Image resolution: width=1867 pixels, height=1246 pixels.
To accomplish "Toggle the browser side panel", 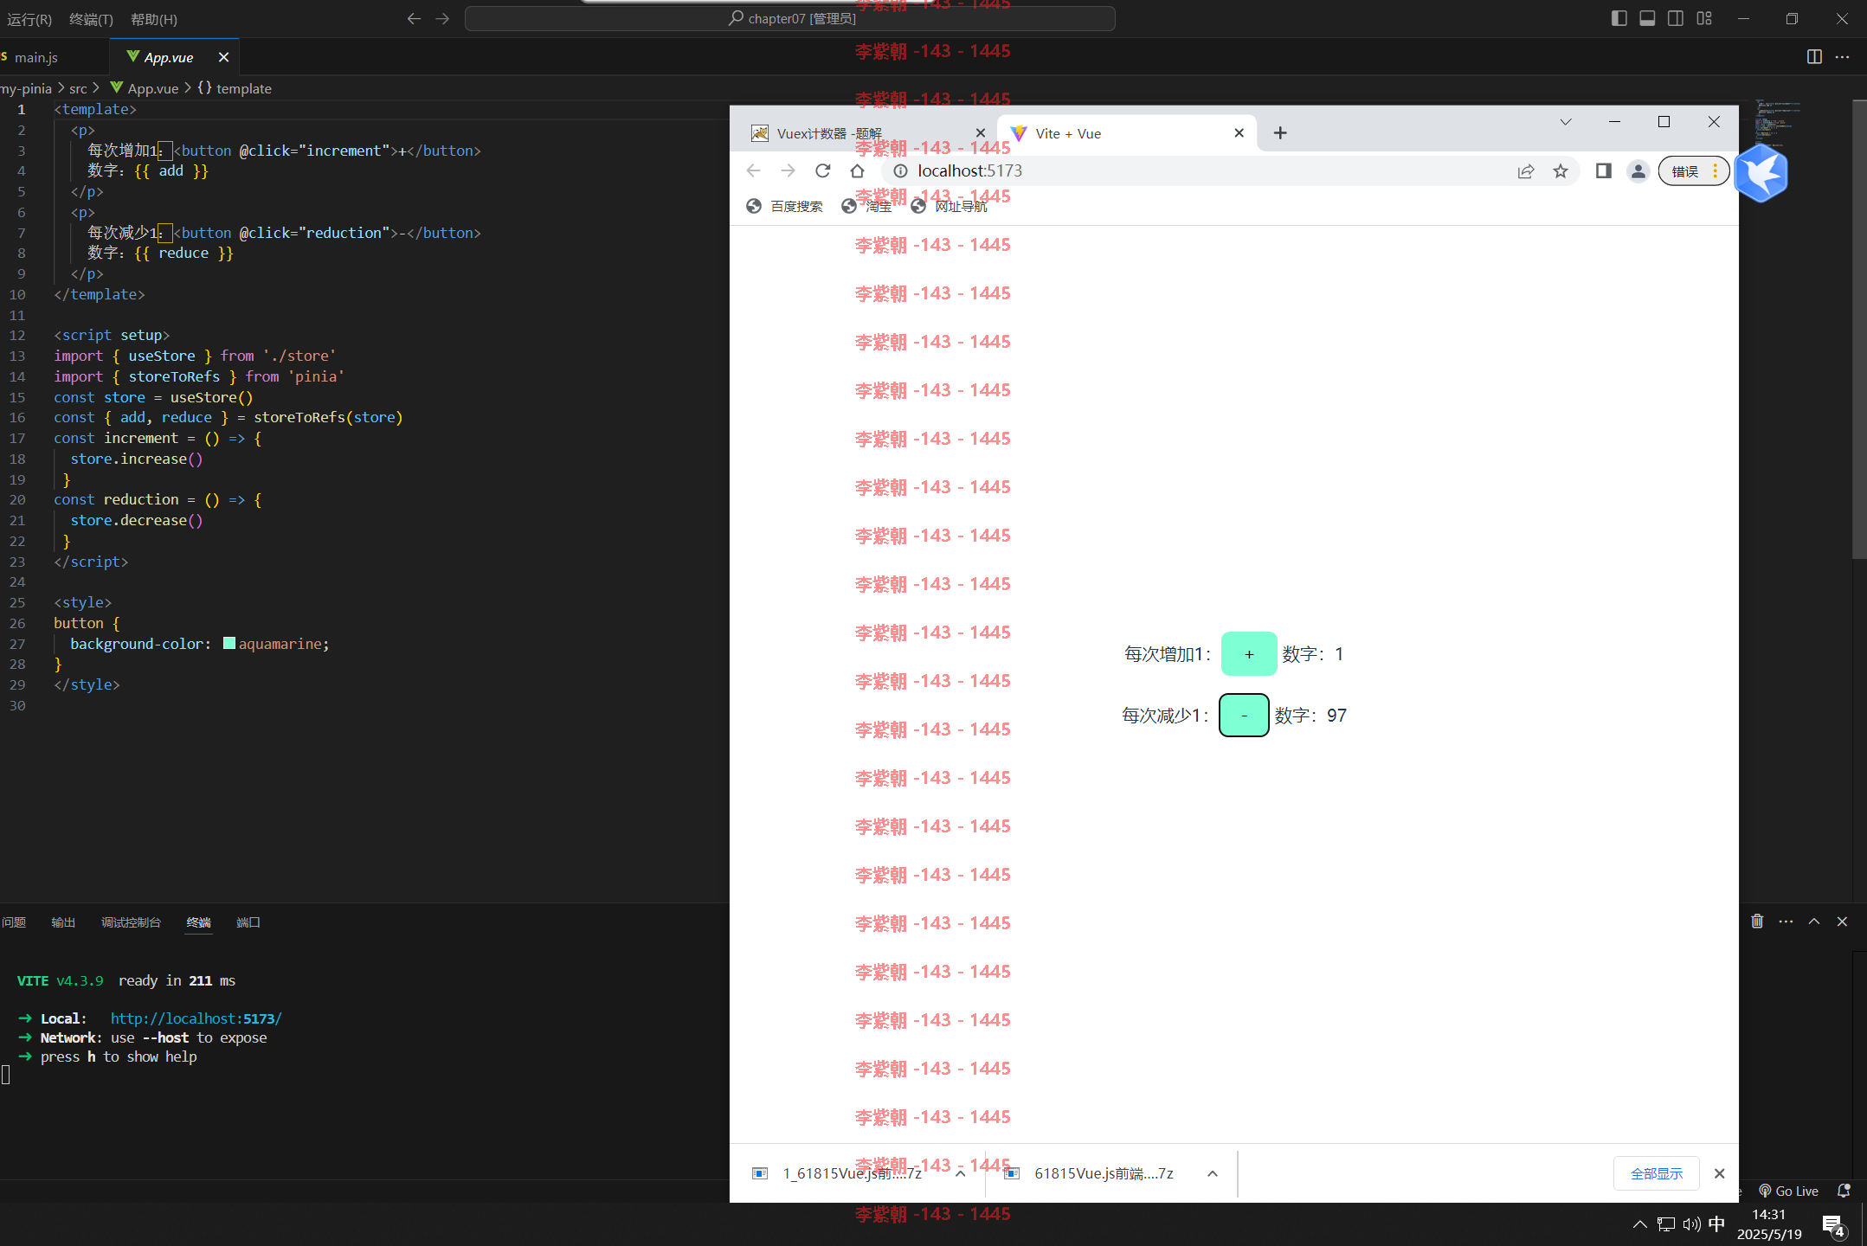I will tap(1604, 171).
